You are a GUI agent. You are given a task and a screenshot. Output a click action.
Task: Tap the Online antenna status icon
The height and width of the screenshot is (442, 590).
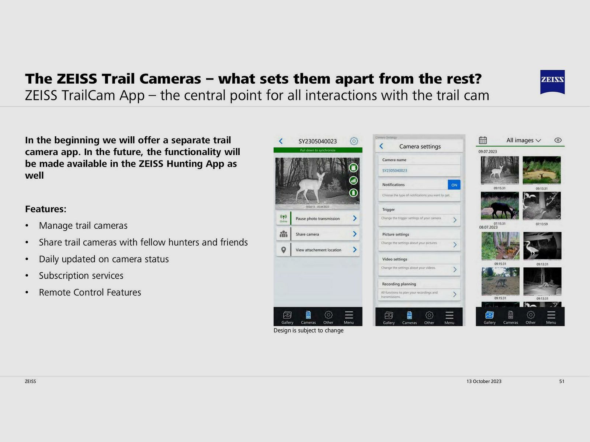tap(283, 218)
